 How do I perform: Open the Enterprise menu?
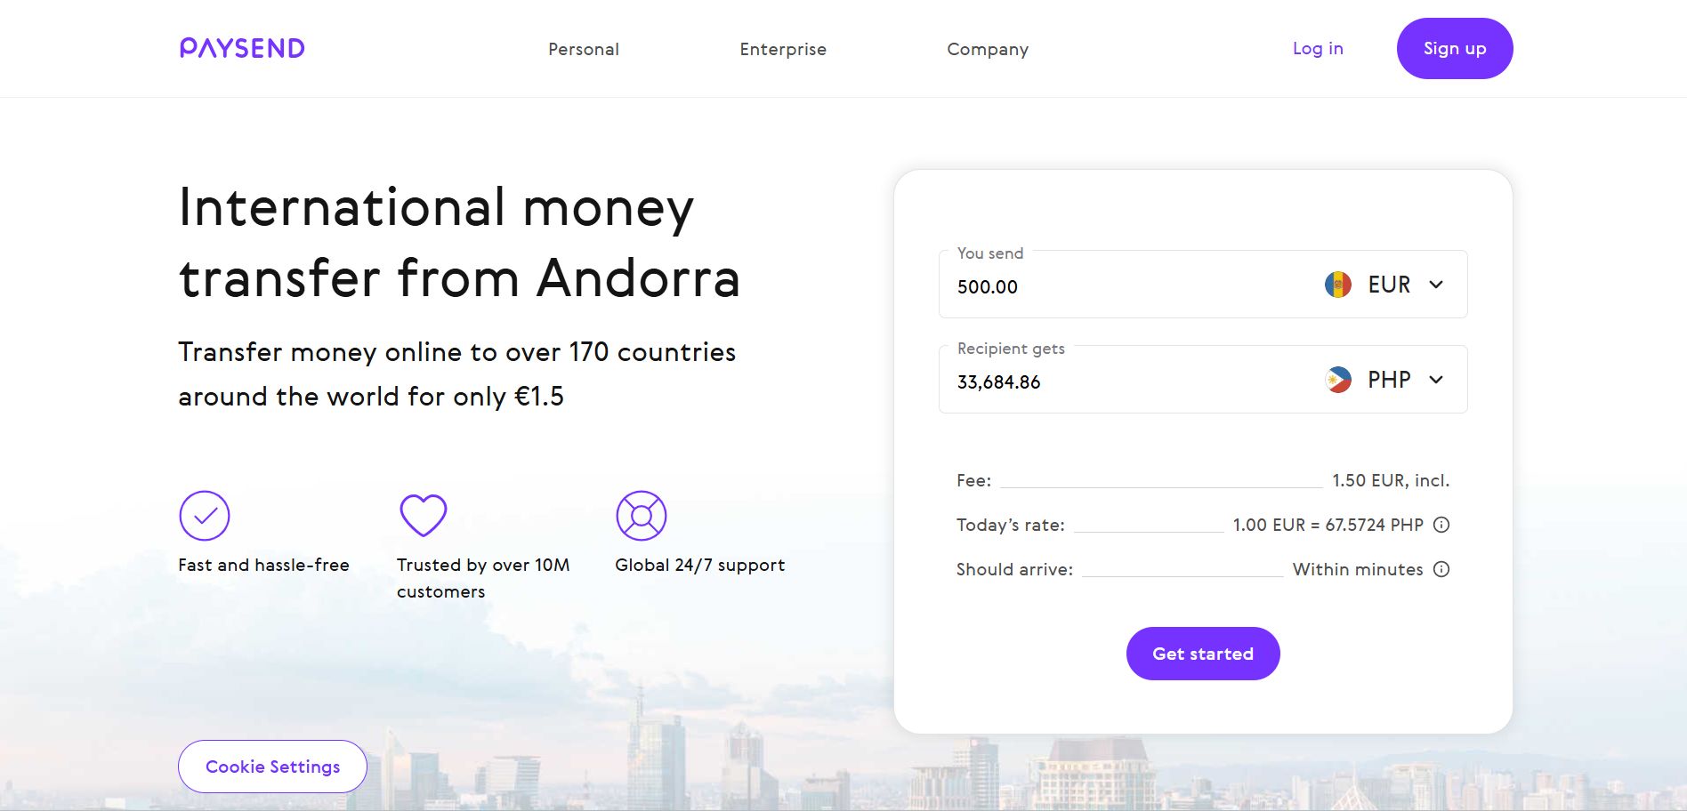click(783, 49)
